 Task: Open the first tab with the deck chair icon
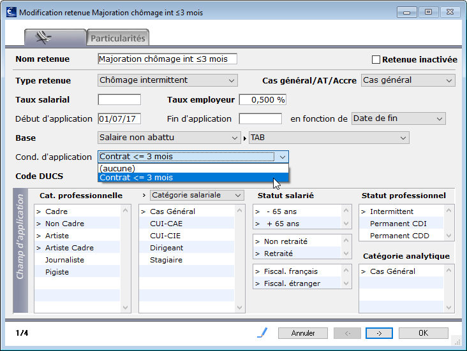55,38
